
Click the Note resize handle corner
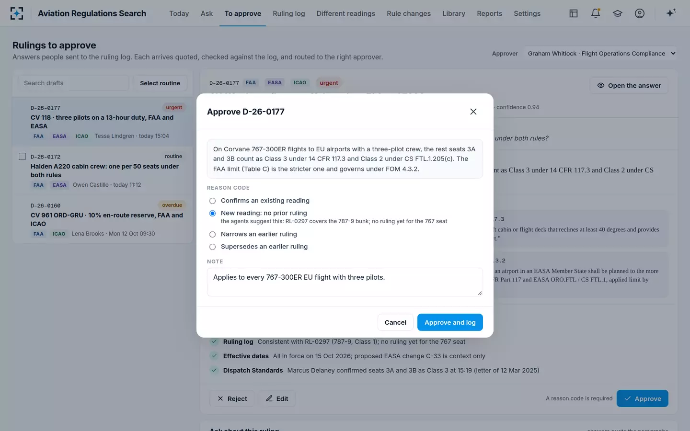[480, 293]
